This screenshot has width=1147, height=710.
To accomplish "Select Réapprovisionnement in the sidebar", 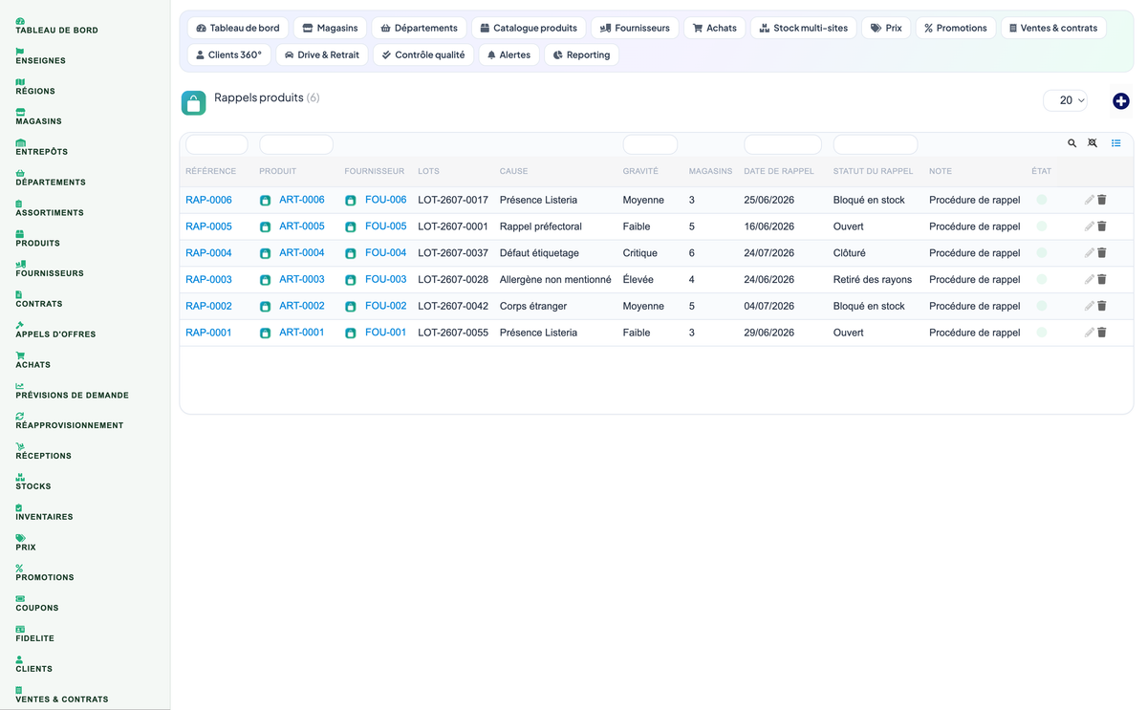I will tap(70, 421).
